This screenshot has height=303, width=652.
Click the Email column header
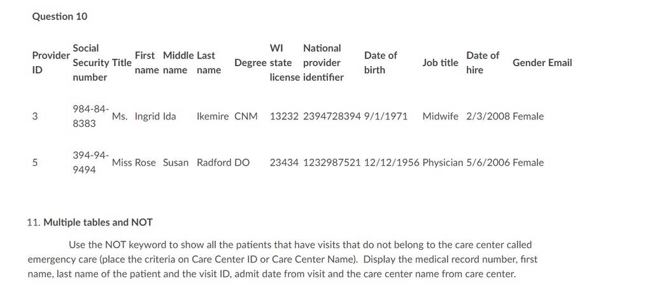click(x=559, y=63)
